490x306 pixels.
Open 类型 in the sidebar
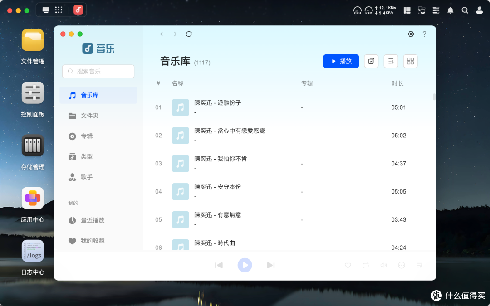(98, 156)
